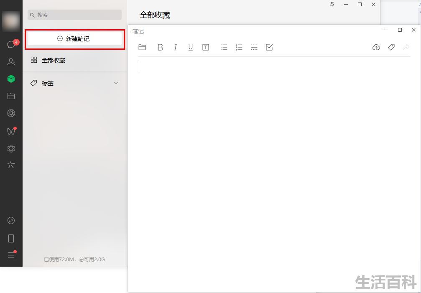The height and width of the screenshot is (293, 421).
Task: Open the Chats icon with badge 4
Action: 11,44
